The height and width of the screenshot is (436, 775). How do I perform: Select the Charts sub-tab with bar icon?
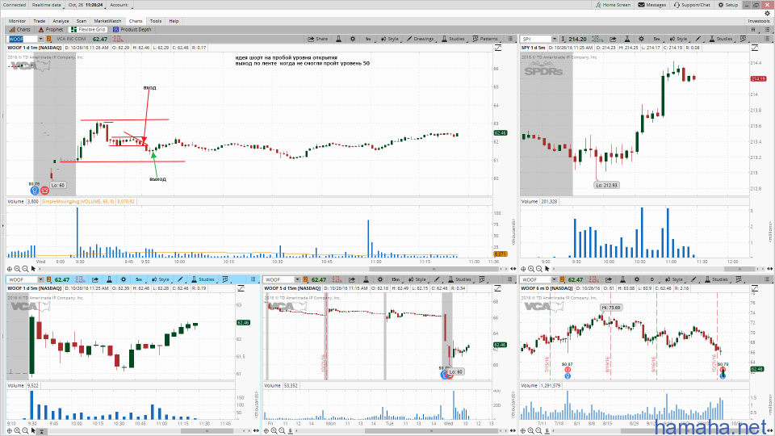(19, 29)
